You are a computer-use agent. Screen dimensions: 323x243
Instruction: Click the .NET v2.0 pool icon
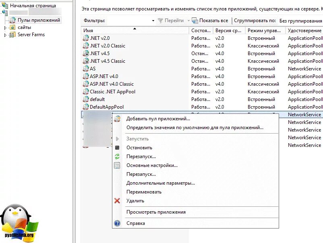click(86, 38)
